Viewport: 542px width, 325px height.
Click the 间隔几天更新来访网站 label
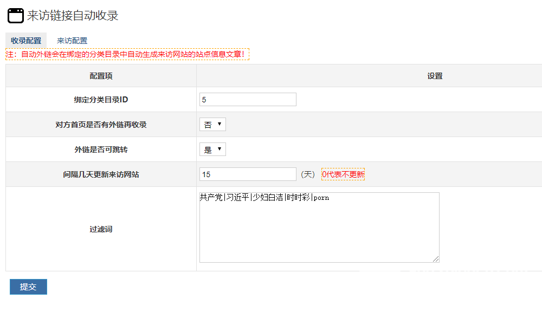tap(101, 174)
